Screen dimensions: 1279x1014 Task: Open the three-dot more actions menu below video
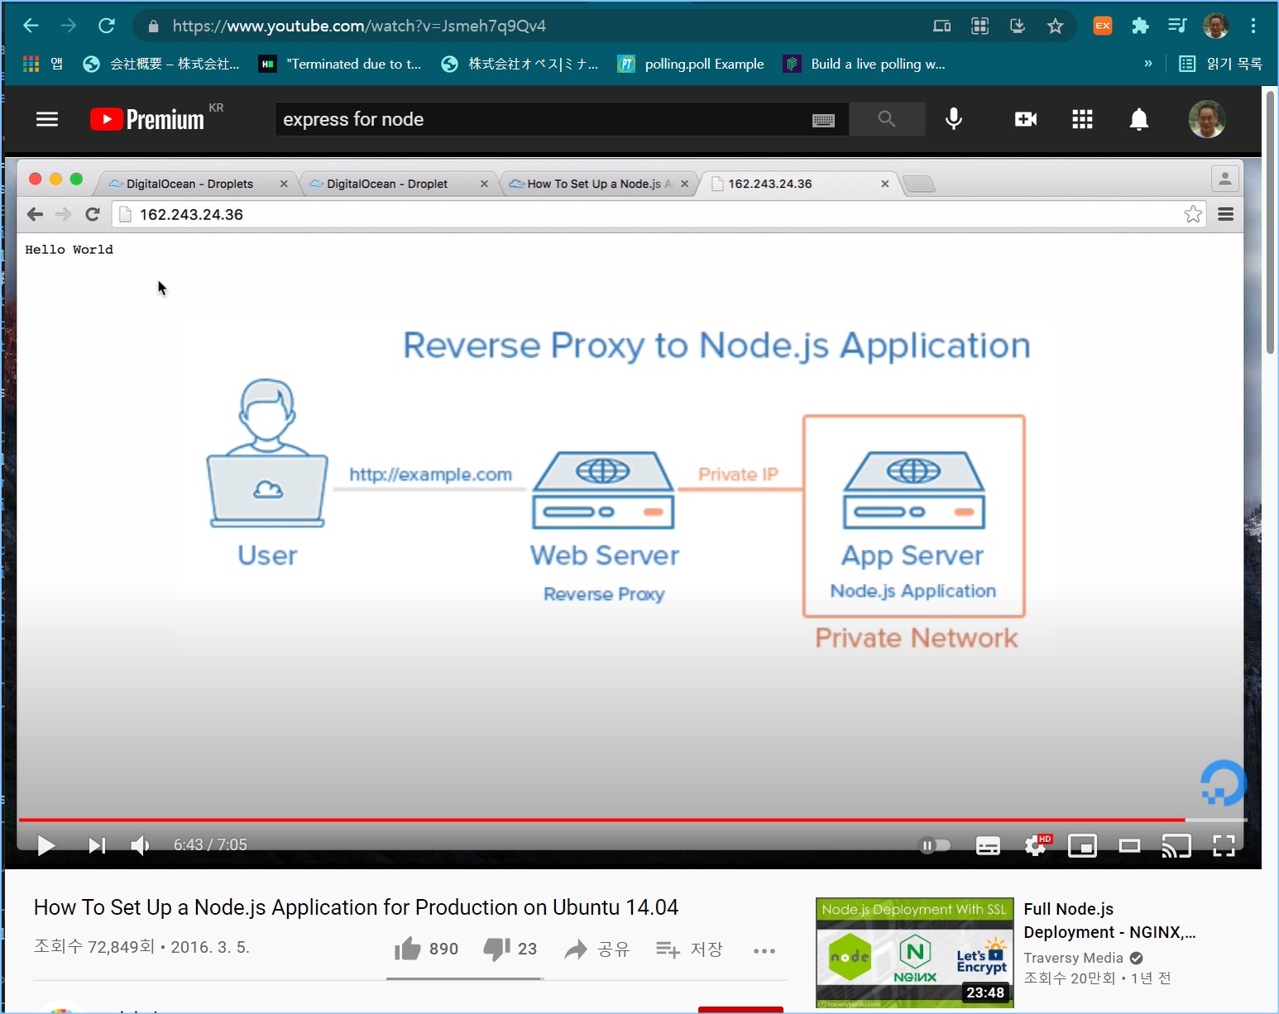click(x=764, y=950)
